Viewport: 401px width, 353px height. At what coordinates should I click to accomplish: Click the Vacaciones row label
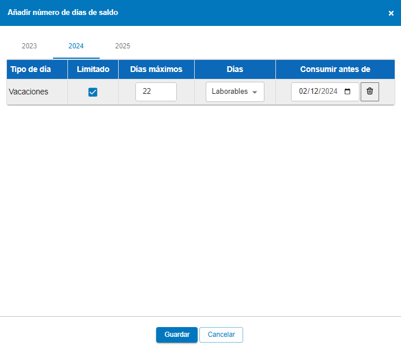pyautogui.click(x=29, y=92)
